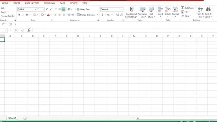Open Format cells menu
The width and height of the screenshot is (217, 122).
(x=175, y=12)
